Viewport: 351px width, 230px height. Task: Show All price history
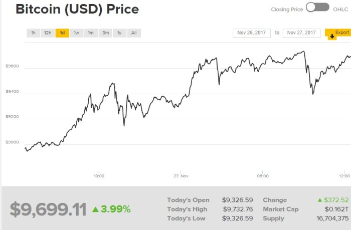(134, 33)
